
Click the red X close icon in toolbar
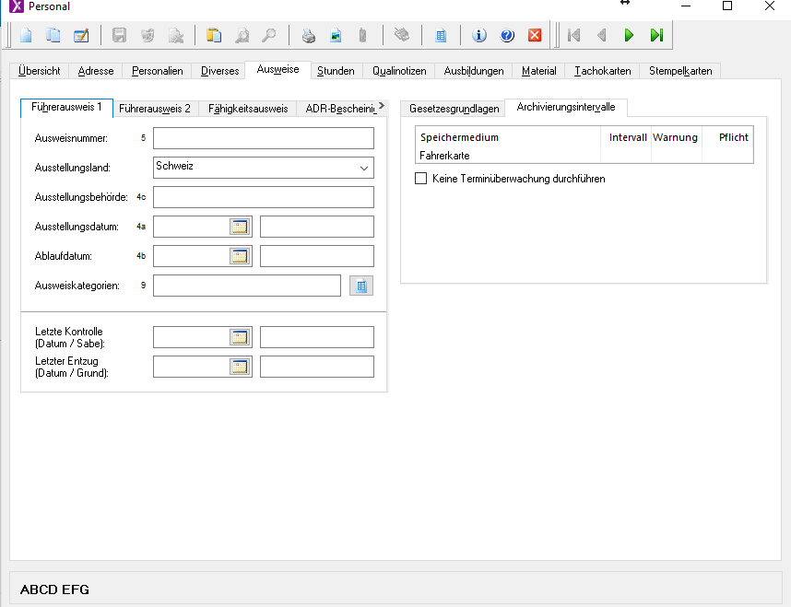pyautogui.click(x=535, y=36)
